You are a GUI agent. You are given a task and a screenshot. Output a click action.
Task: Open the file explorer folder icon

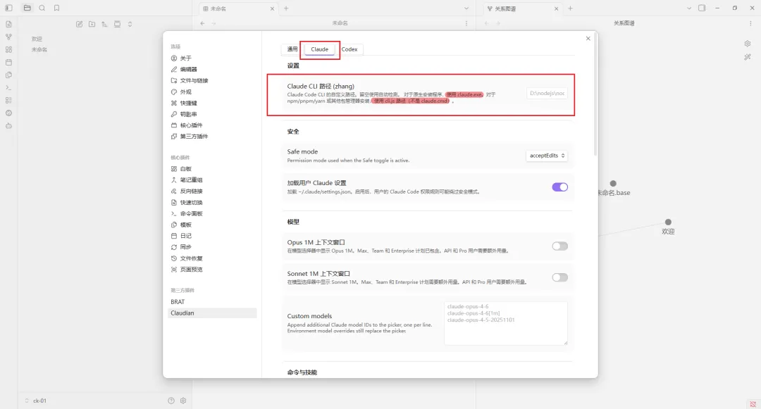(27, 8)
